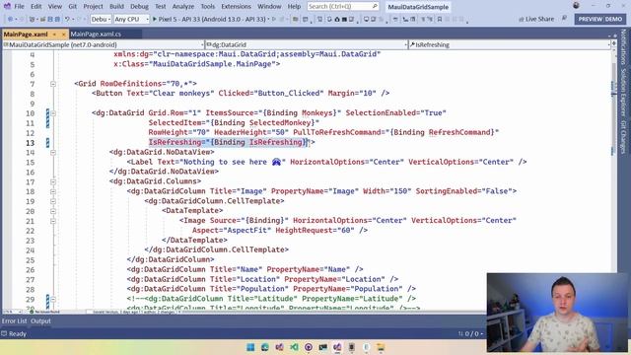Image resolution: width=631 pixels, height=355 pixels.
Task: Open the Git Changes side tab
Action: 623,137
